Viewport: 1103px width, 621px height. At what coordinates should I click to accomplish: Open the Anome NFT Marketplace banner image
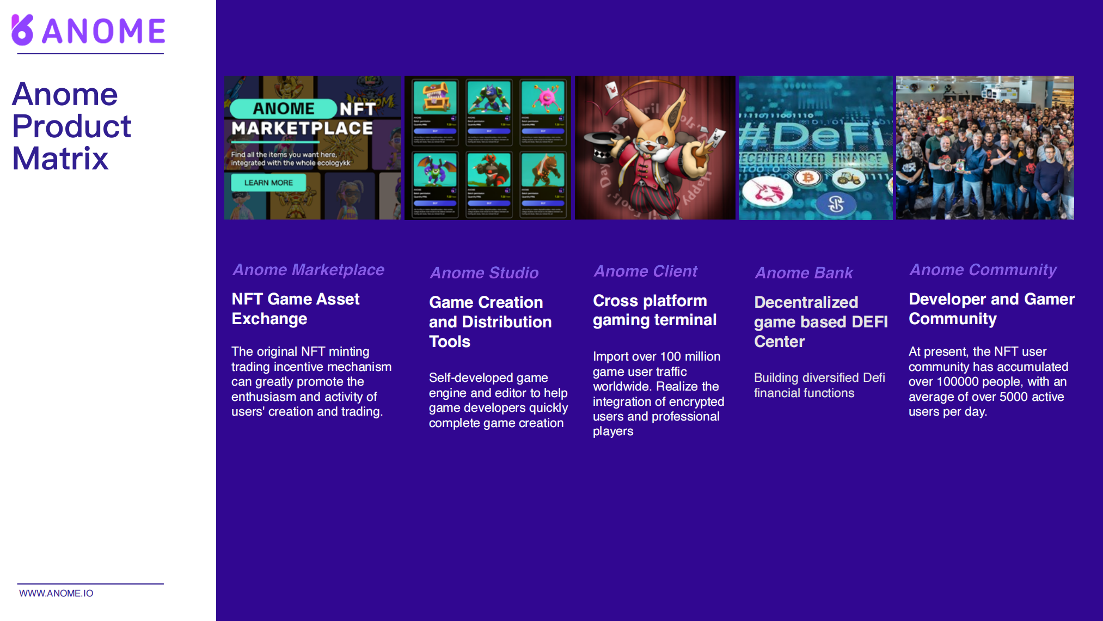(313, 147)
